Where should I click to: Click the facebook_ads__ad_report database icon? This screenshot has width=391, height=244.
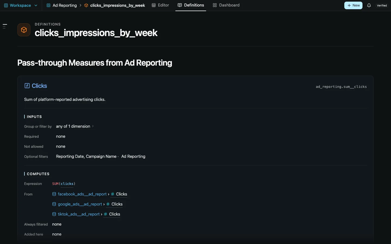tap(54, 194)
